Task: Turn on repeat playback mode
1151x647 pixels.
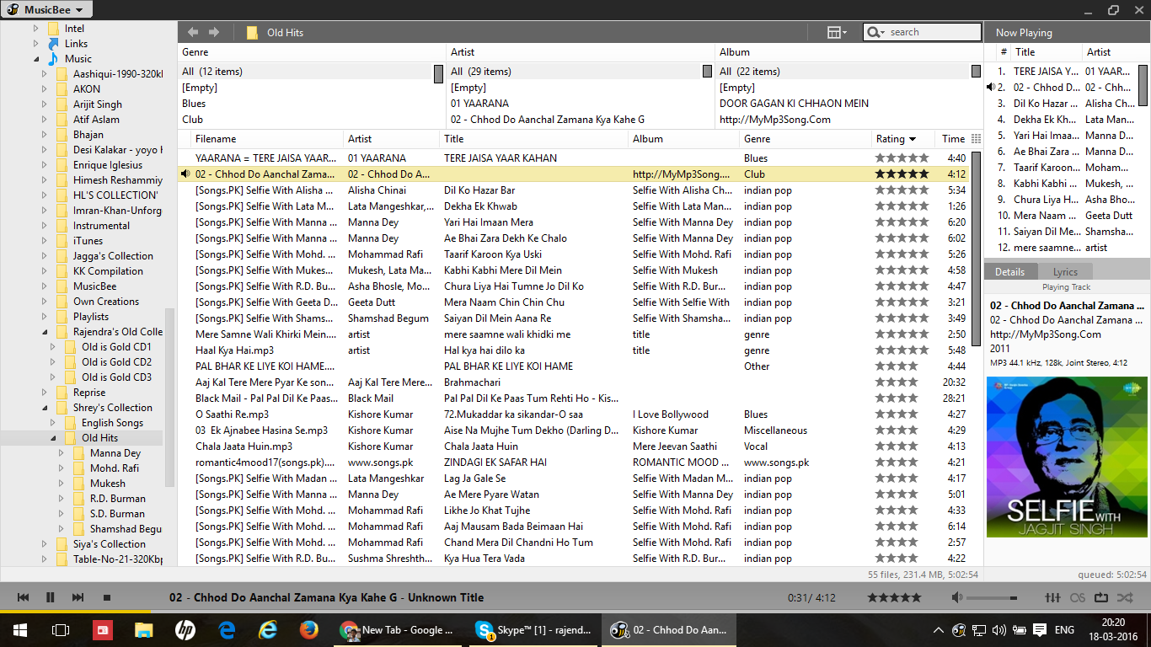Action: (x=1101, y=597)
